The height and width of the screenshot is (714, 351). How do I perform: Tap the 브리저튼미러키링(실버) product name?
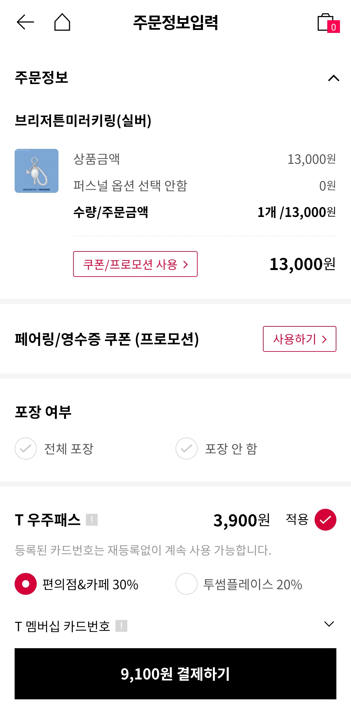pos(83,121)
